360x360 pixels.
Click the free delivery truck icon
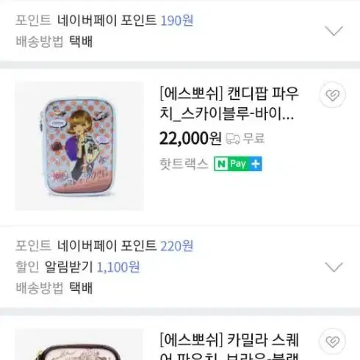233,139
